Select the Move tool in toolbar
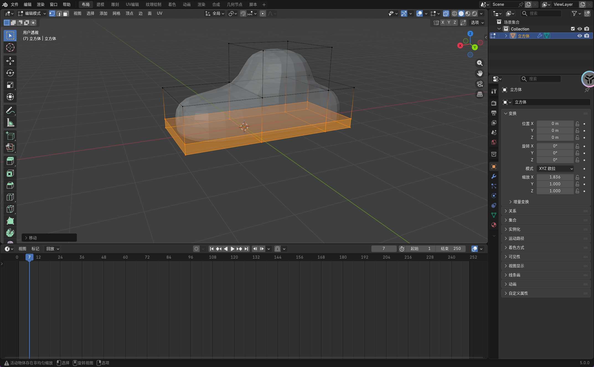Screen dimensions: 594x367 coord(10,61)
